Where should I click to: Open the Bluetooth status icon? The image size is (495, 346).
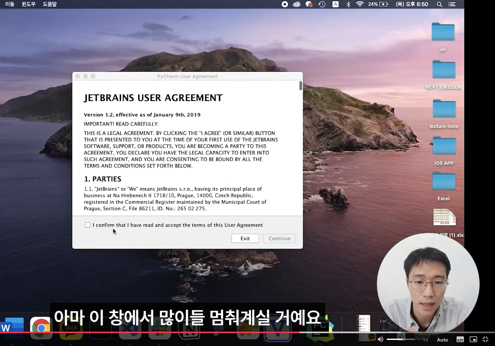point(348,4)
